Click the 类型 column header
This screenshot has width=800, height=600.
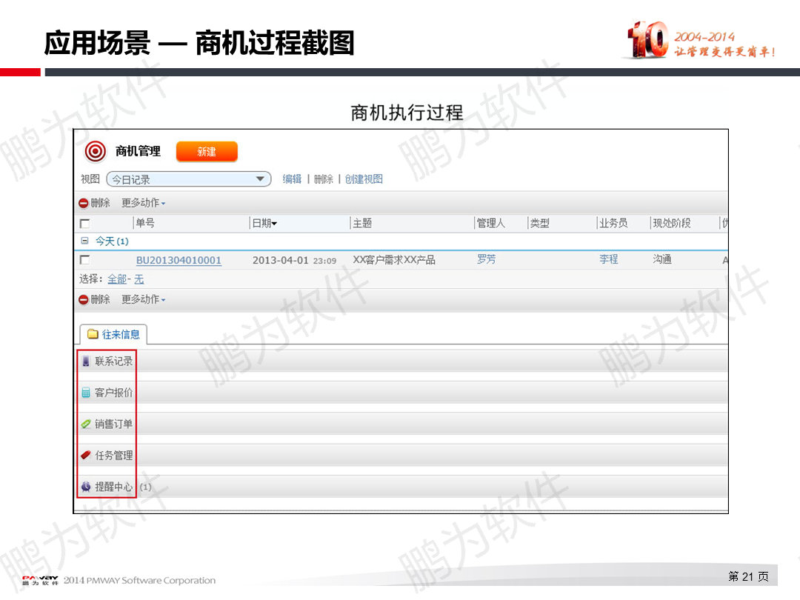pyautogui.click(x=540, y=223)
